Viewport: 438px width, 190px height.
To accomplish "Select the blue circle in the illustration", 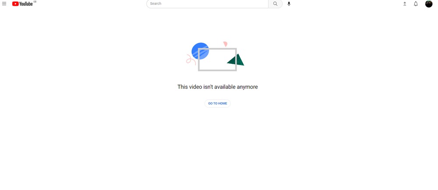I will tap(200, 51).
